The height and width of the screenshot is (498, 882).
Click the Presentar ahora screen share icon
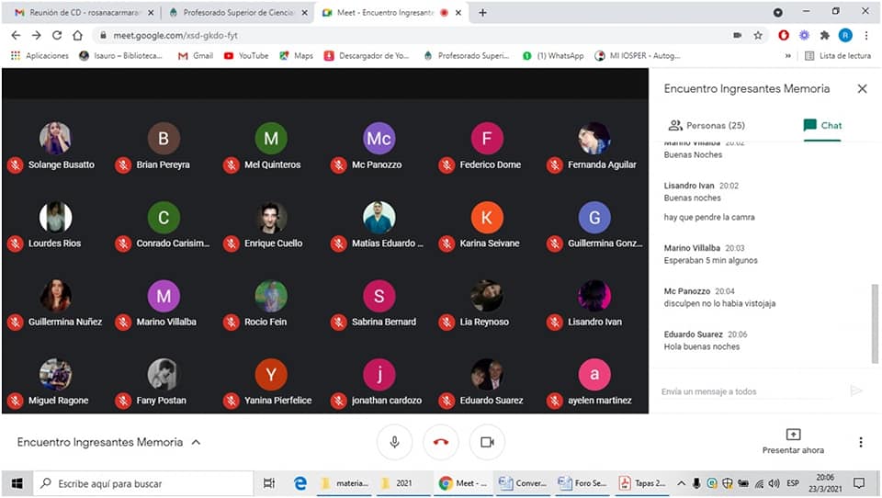click(793, 435)
